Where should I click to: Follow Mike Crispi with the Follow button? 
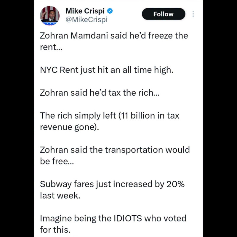164,14
